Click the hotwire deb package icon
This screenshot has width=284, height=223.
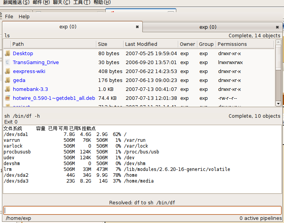tap(7, 98)
